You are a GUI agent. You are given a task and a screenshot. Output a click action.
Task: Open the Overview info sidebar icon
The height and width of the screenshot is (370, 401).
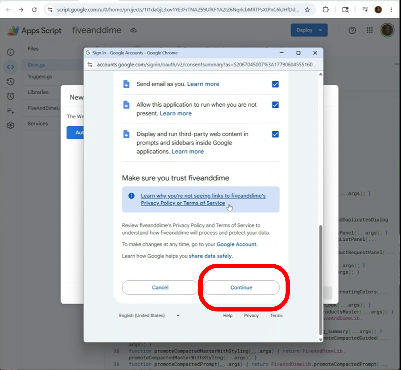click(11, 52)
